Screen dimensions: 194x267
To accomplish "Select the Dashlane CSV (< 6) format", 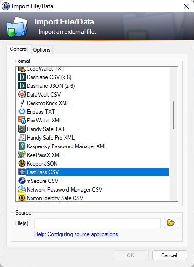I will [49, 77].
